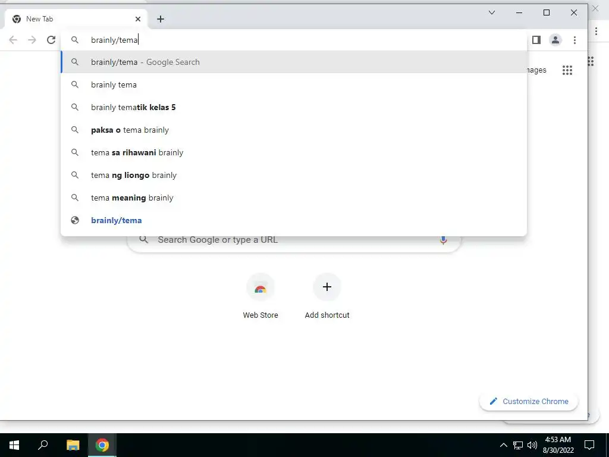This screenshot has height=457, width=609.
Task: Select 'brainly tematik kelas 5' suggestion
Action: click(x=294, y=107)
